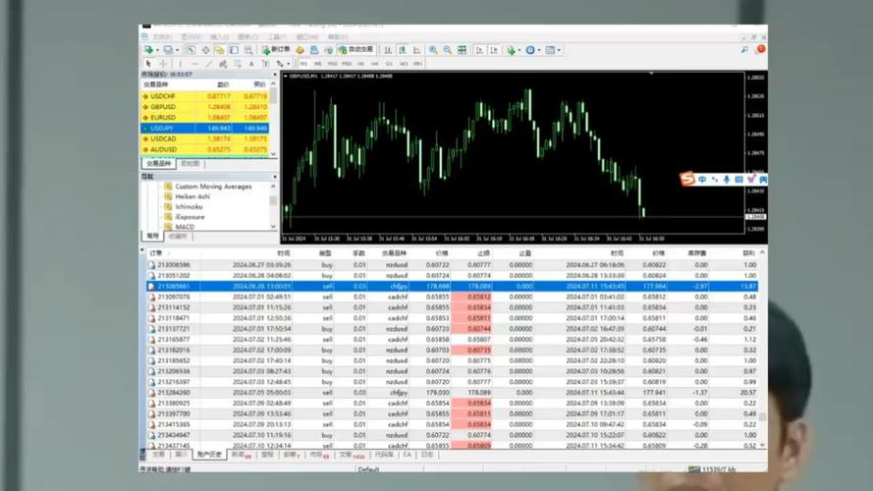Click the Heiken Ashi indicator icon
Screen dimensions: 873x491
click(168, 196)
